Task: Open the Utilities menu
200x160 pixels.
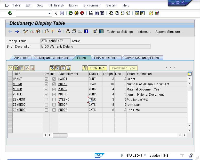Action: click(x=56, y=5)
